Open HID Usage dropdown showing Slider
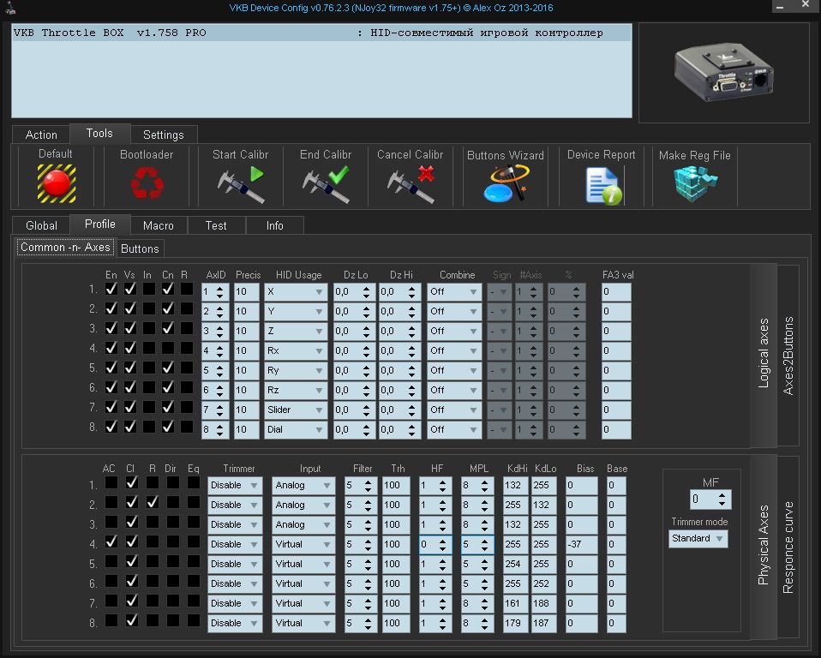Screen dimensions: 821x658 click(295, 410)
